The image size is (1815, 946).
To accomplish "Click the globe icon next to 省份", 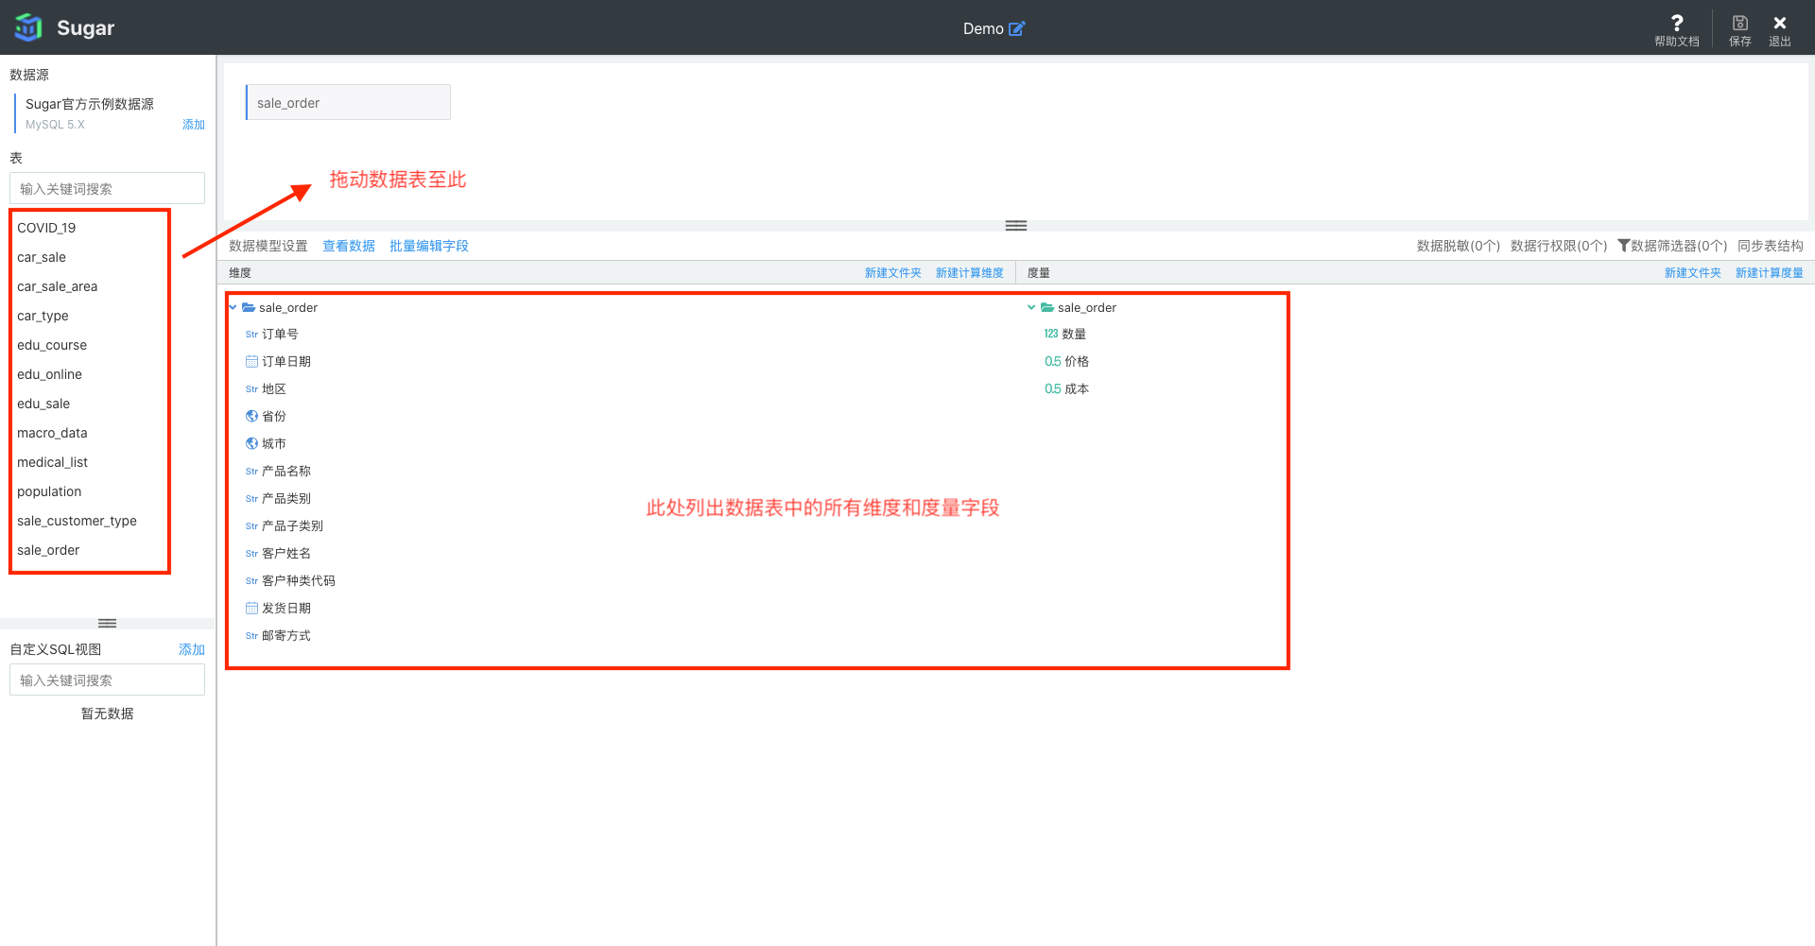I will pos(251,416).
